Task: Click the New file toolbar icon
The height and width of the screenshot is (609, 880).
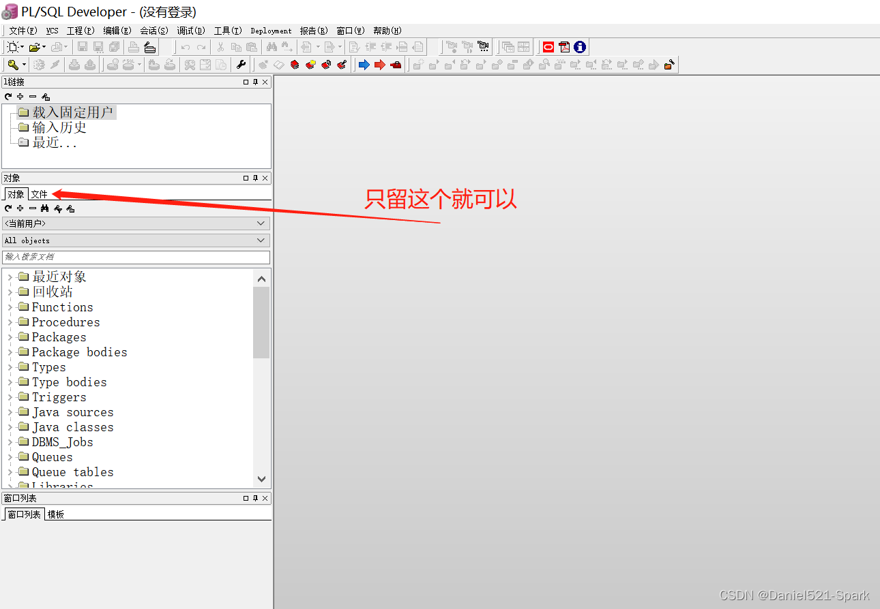Action: coord(13,47)
